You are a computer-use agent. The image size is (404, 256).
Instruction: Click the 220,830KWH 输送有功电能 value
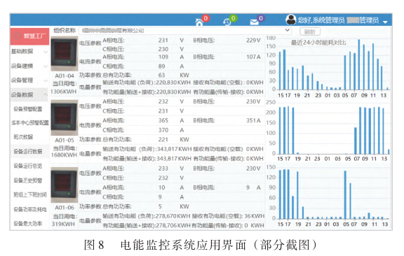[173, 83]
